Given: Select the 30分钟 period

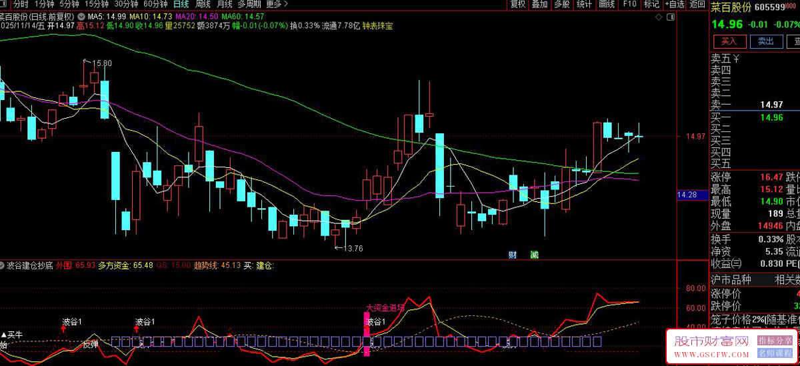Looking at the screenshot, I should click(125, 4).
